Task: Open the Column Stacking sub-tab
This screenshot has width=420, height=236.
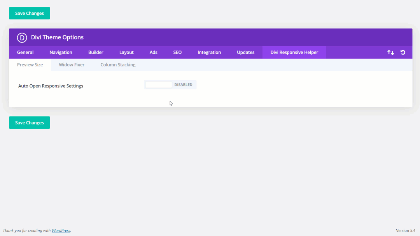Action: pyautogui.click(x=118, y=65)
